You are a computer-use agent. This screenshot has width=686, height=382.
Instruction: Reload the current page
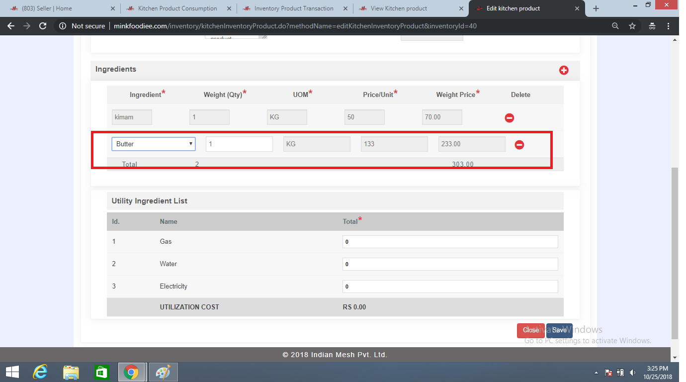coord(43,26)
